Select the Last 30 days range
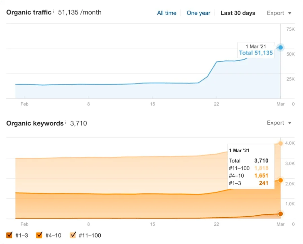Screen dimensions: 303x244 point(238,13)
